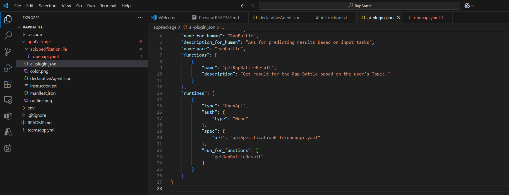Viewport: 509px width, 195px height.
Task: Expand the .vscode folder
Action: [82, 34]
